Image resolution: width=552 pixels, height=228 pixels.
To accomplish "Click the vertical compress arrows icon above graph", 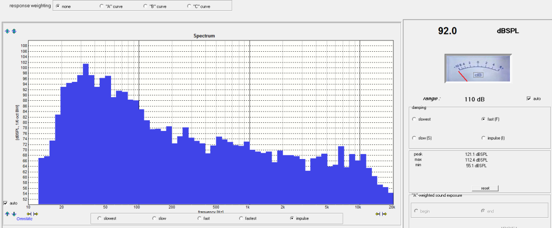I will pyautogui.click(x=14, y=31).
